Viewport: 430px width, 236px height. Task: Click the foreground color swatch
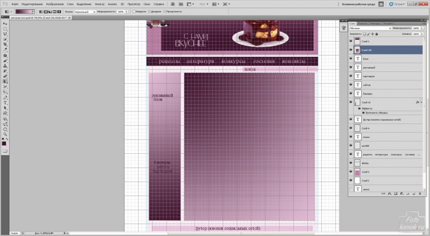pos(4,143)
